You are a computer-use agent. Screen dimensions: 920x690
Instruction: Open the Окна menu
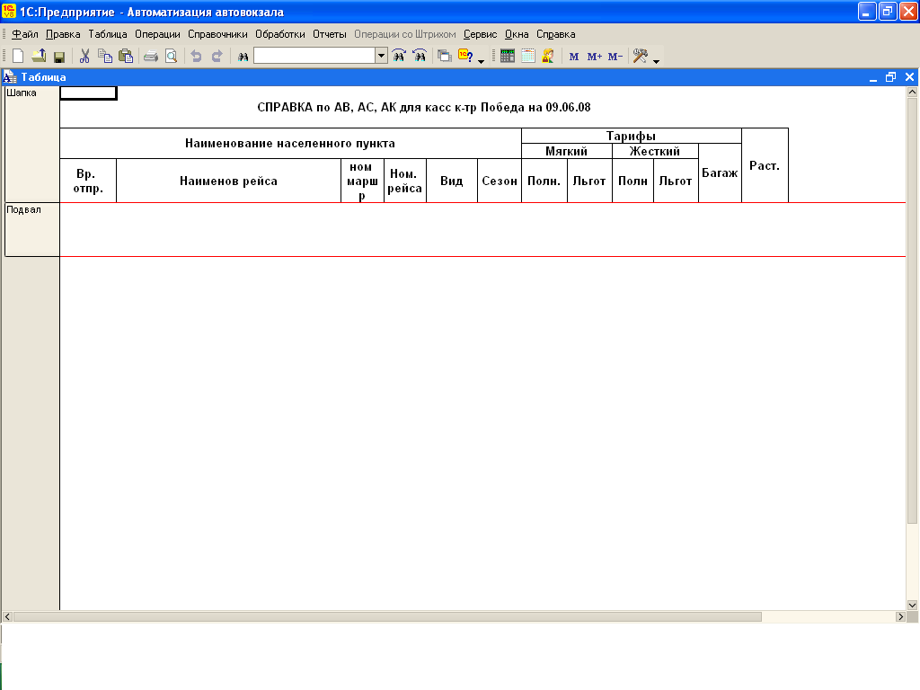coord(517,34)
